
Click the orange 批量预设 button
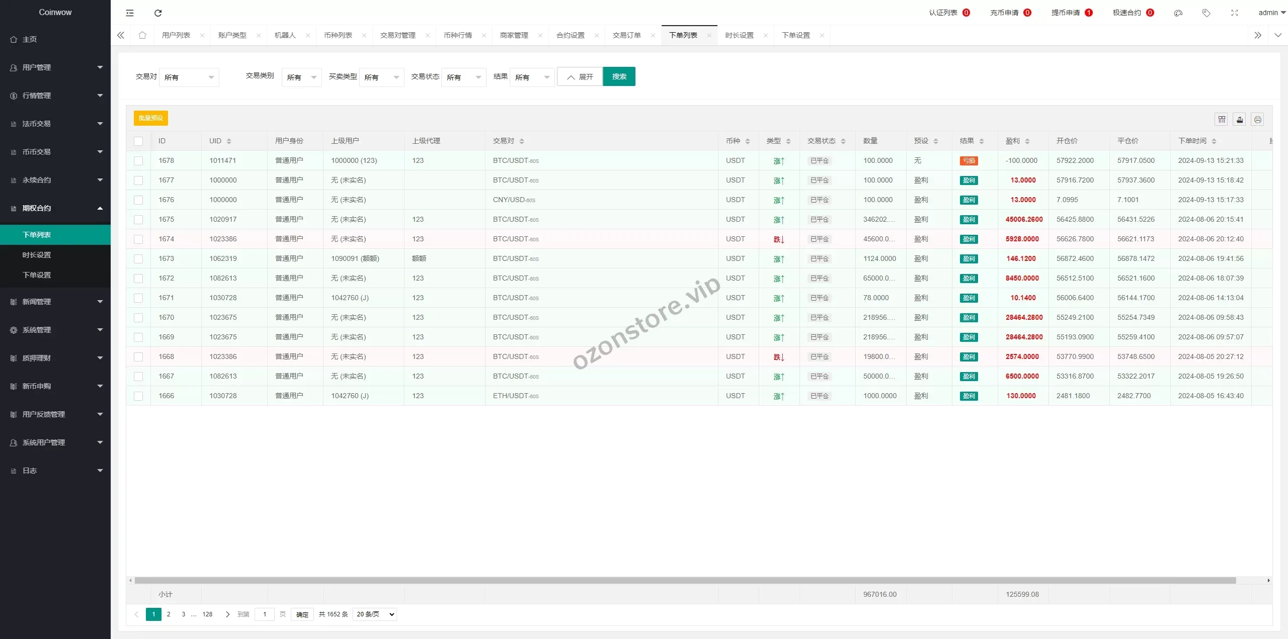coord(150,118)
